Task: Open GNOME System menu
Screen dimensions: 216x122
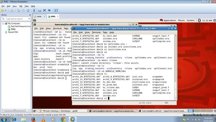Action: click(190, 20)
